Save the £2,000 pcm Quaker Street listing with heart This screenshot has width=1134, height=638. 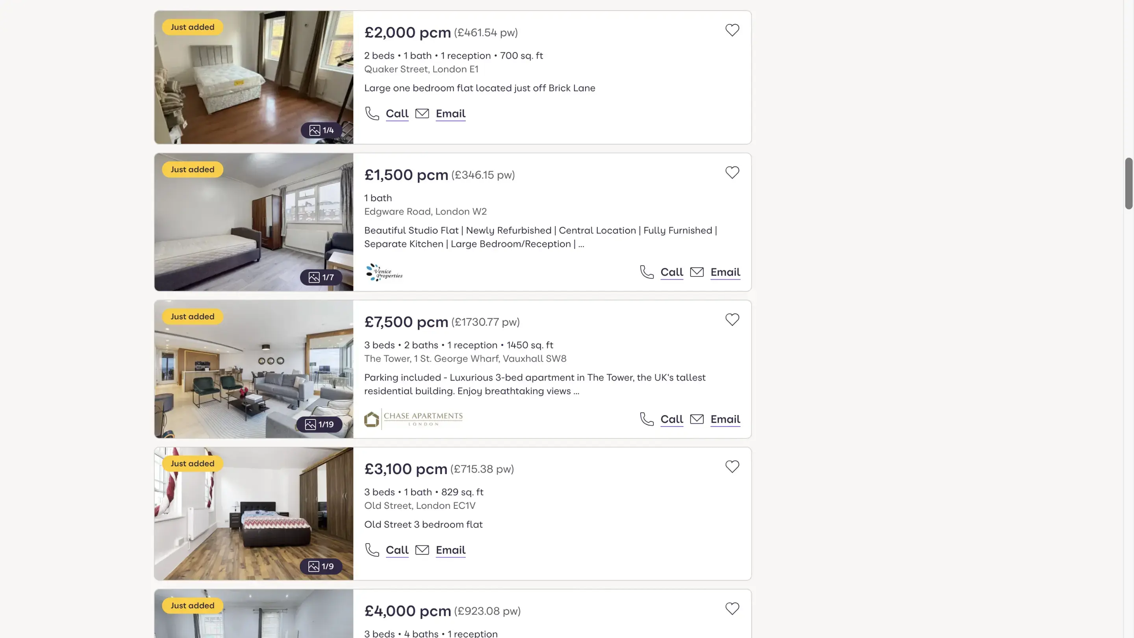click(732, 30)
